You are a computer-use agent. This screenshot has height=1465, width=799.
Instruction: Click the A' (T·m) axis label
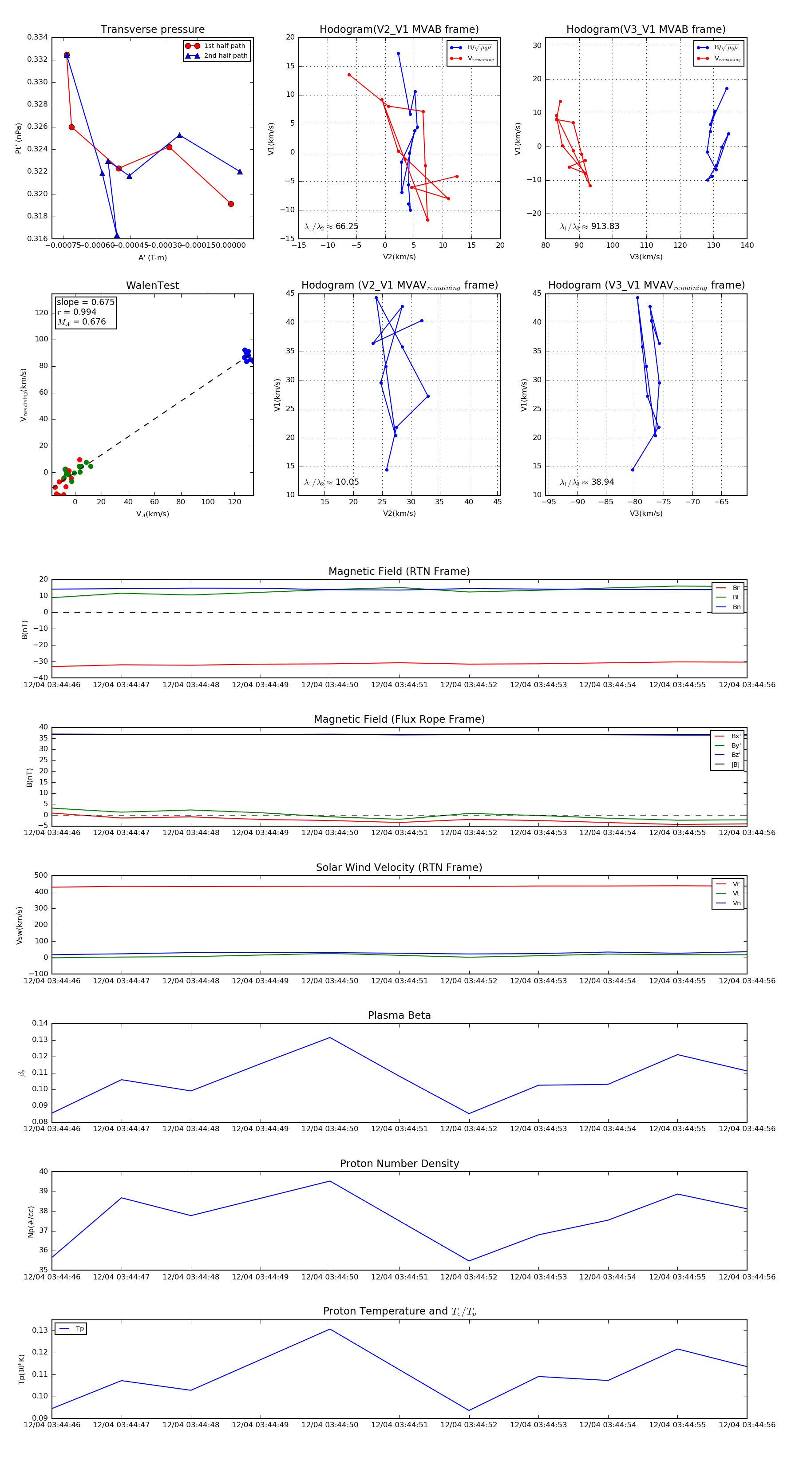click(x=152, y=257)
